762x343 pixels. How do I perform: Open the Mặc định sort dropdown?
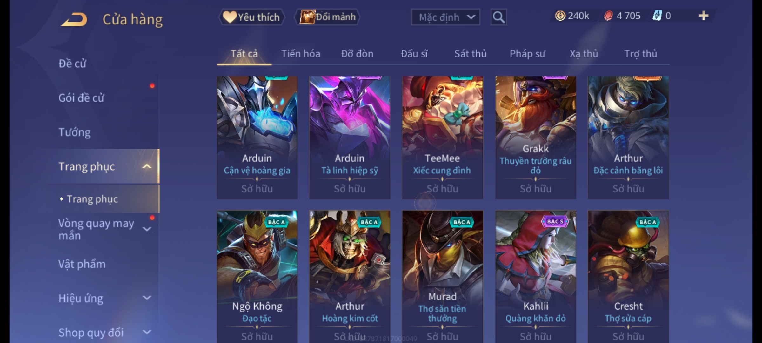point(445,17)
